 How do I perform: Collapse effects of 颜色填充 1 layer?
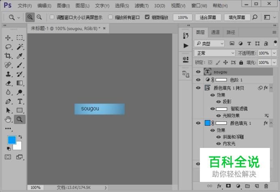pos(271,123)
